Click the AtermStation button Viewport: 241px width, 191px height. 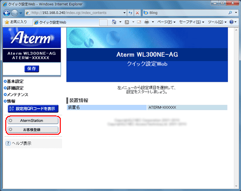coord(33,121)
